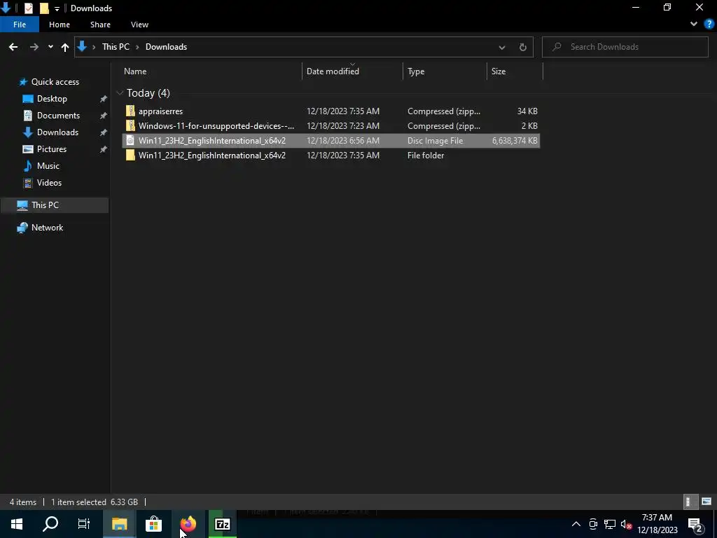Select Quick access in navigation pane
The width and height of the screenshot is (717, 538).
click(55, 82)
